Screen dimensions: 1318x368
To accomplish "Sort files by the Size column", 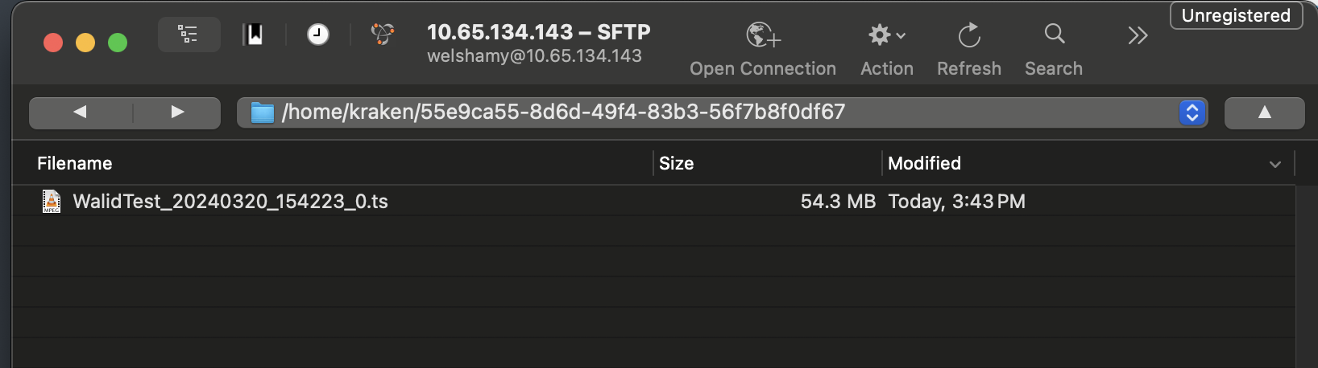I will (x=677, y=163).
